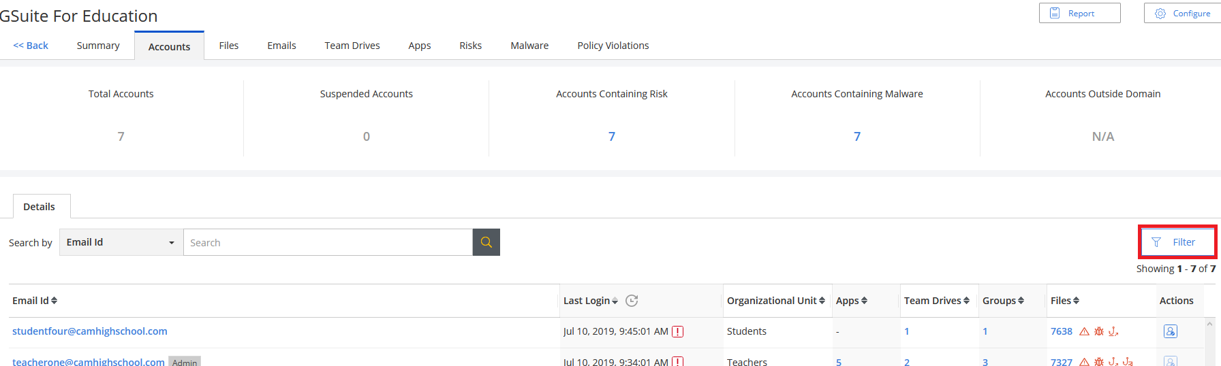Click the magnifier search button
This screenshot has height=366, width=1221.
[486, 242]
